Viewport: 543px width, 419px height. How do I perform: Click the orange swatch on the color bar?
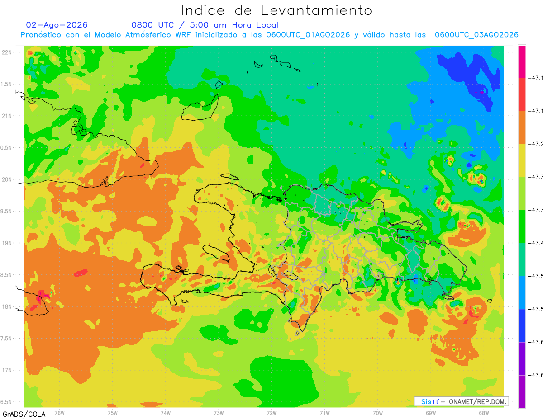(522, 127)
